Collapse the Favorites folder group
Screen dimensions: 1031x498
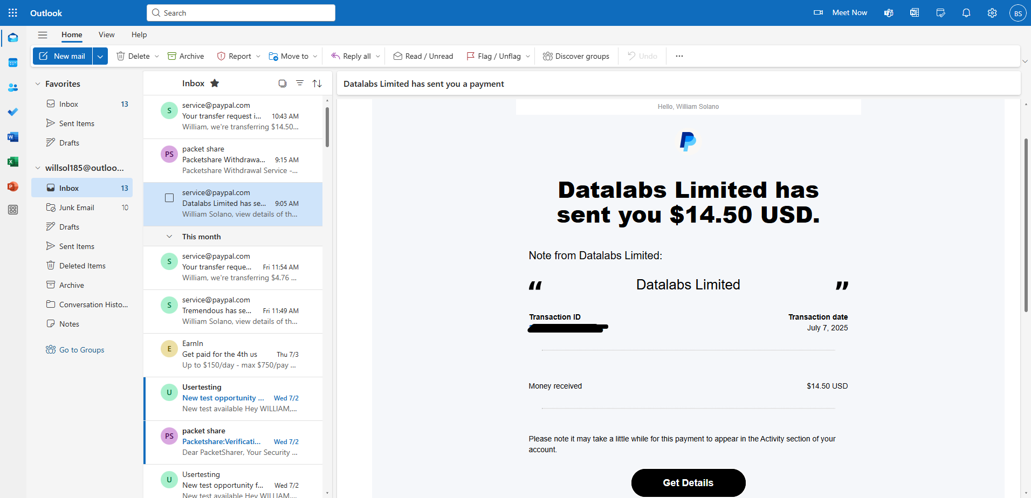[x=38, y=84]
